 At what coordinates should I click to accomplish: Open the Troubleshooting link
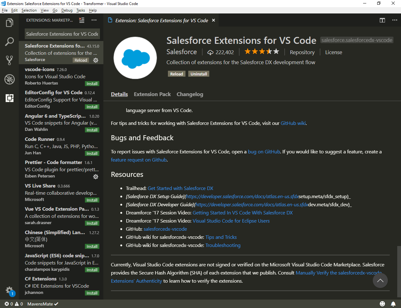pos(223,245)
